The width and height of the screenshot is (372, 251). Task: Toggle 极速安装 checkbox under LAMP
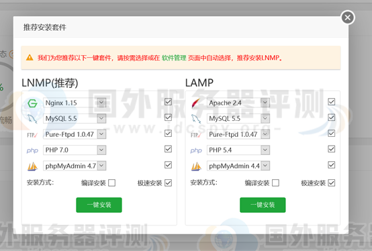[x=332, y=183]
